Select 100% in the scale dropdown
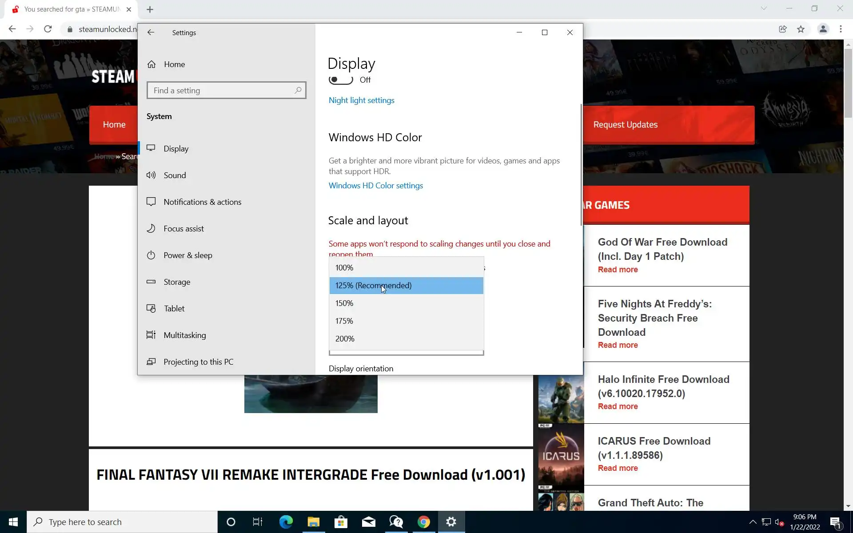This screenshot has height=533, width=853. 344,268
